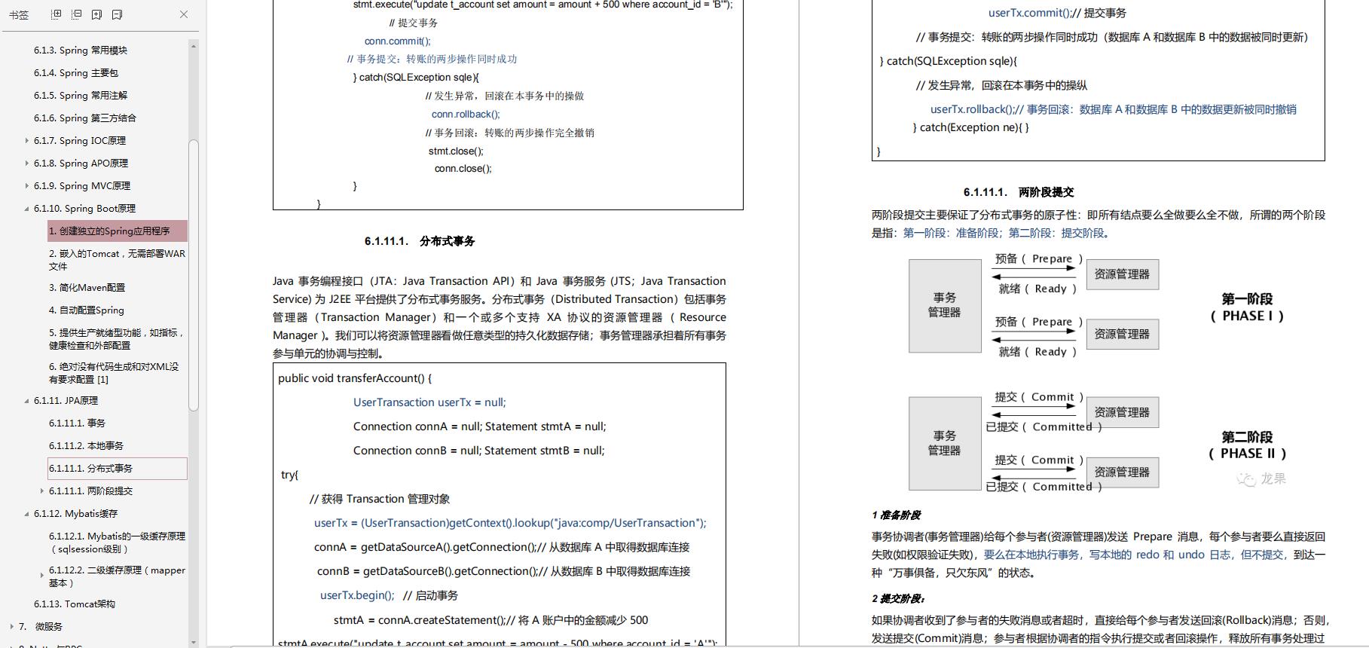1369x648 pixels.
Task: Click the text public void transferAccount() {
Action: (355, 378)
